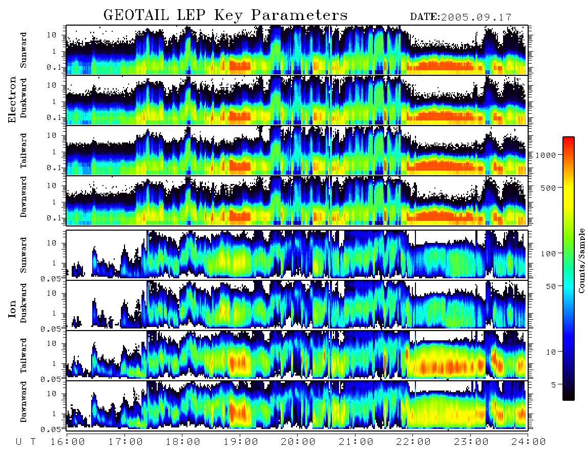The image size is (585, 451).
Task: Click the U T axis label
Action: (x=26, y=442)
